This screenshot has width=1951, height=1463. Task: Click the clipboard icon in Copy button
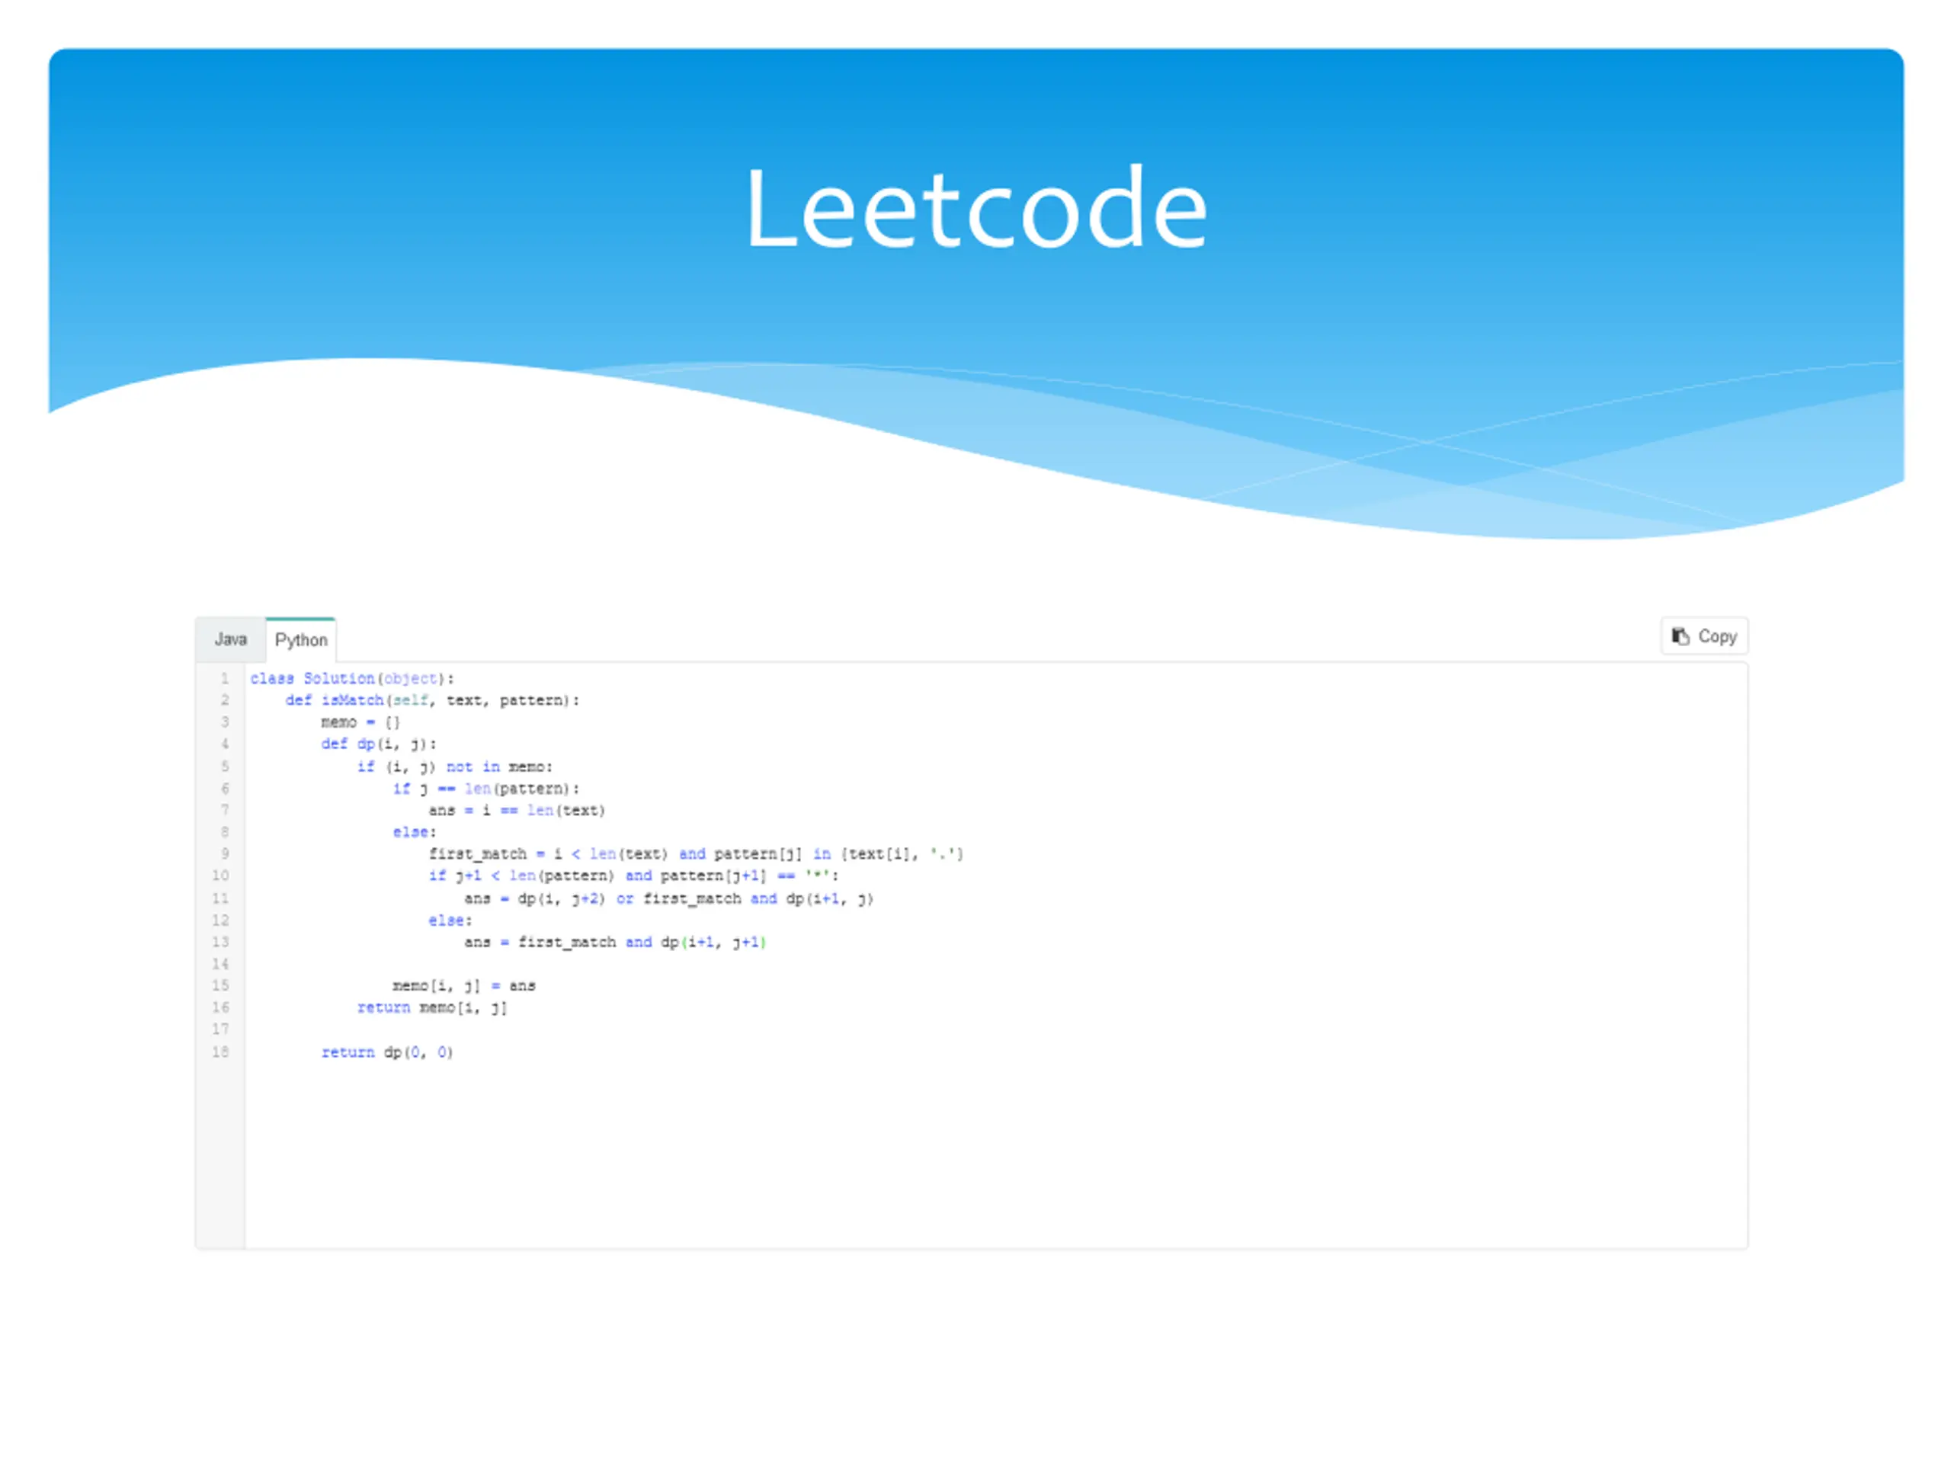[1680, 635]
